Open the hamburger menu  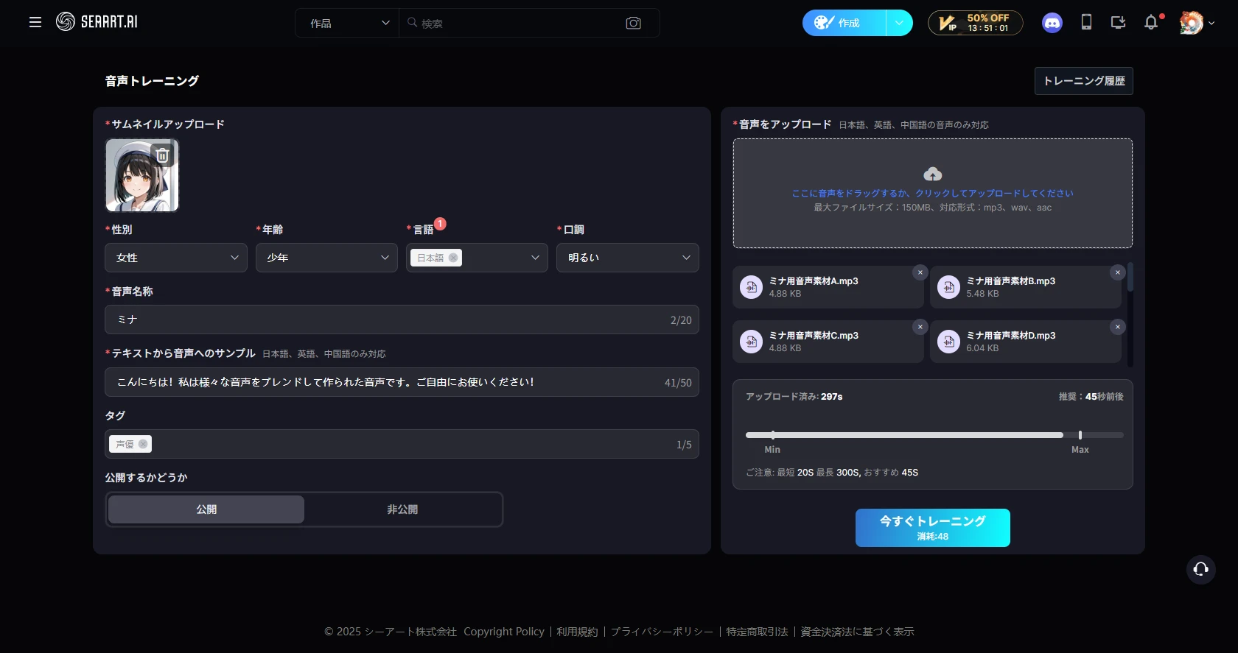coord(35,22)
